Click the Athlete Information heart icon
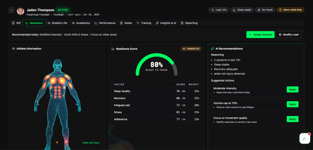 point(14,49)
